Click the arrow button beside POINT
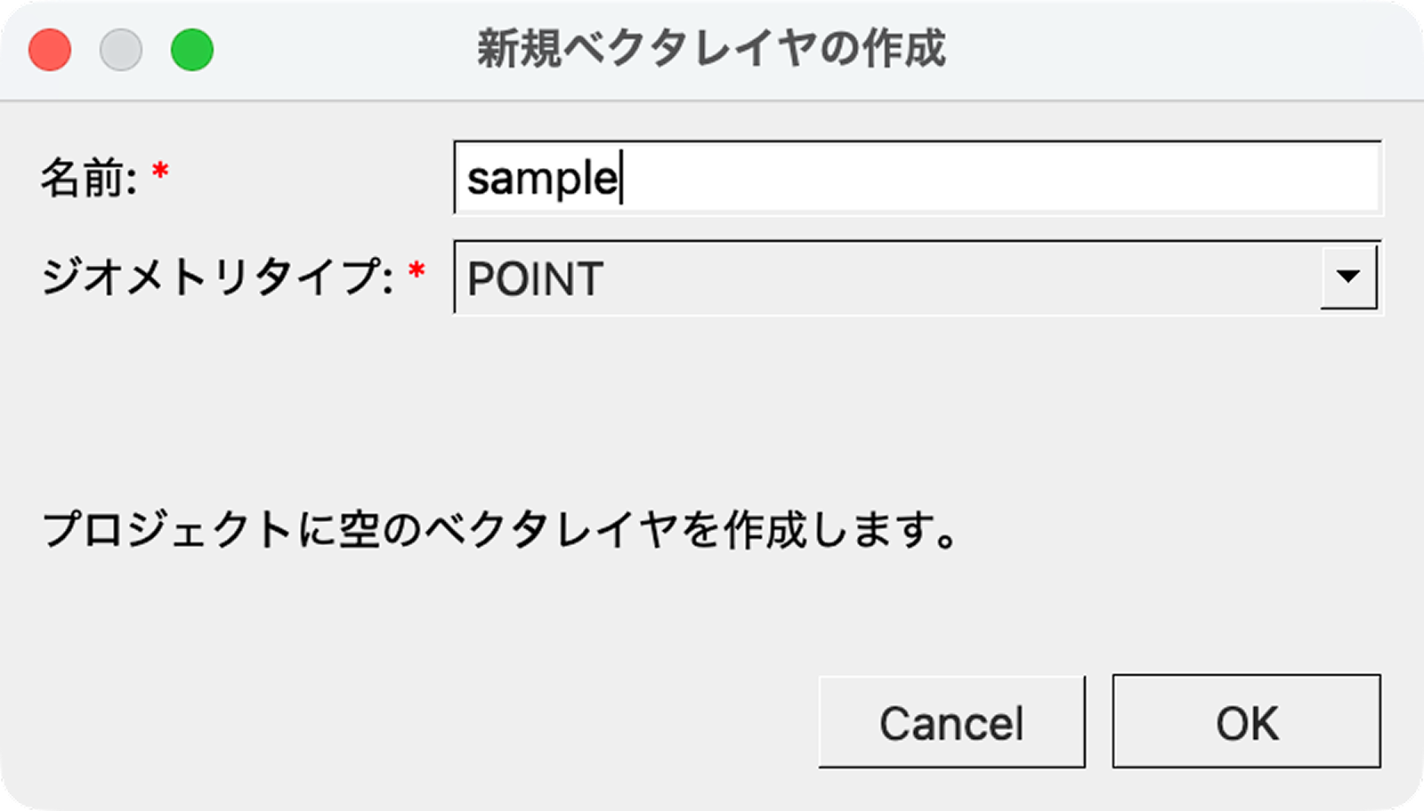Viewport: 1424px width, 811px height. 1348,277
